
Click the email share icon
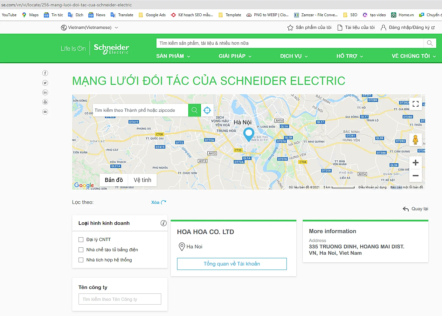tap(45, 112)
